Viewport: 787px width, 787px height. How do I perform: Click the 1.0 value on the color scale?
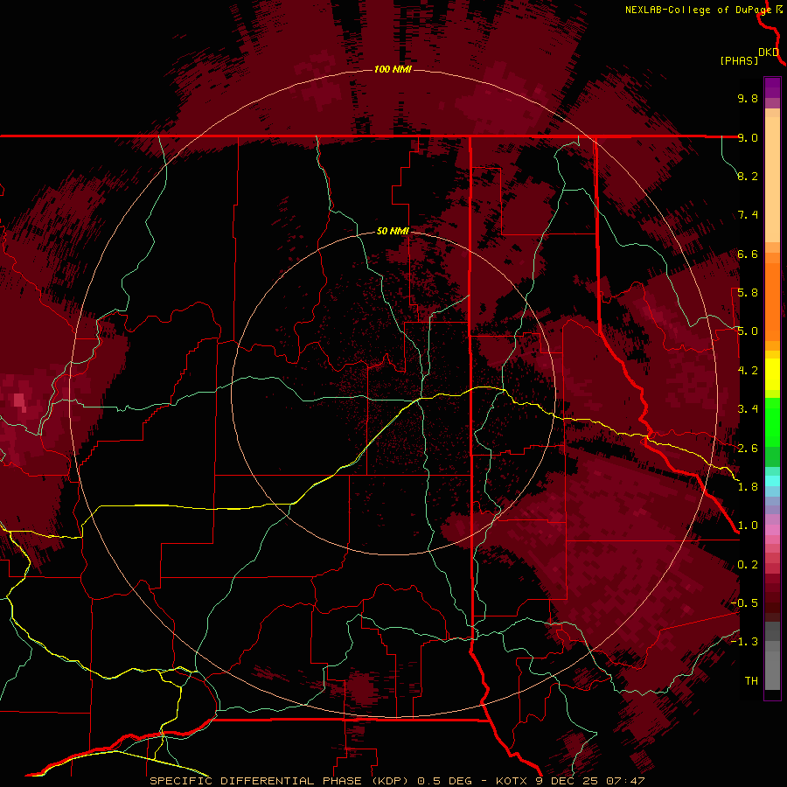click(x=748, y=526)
